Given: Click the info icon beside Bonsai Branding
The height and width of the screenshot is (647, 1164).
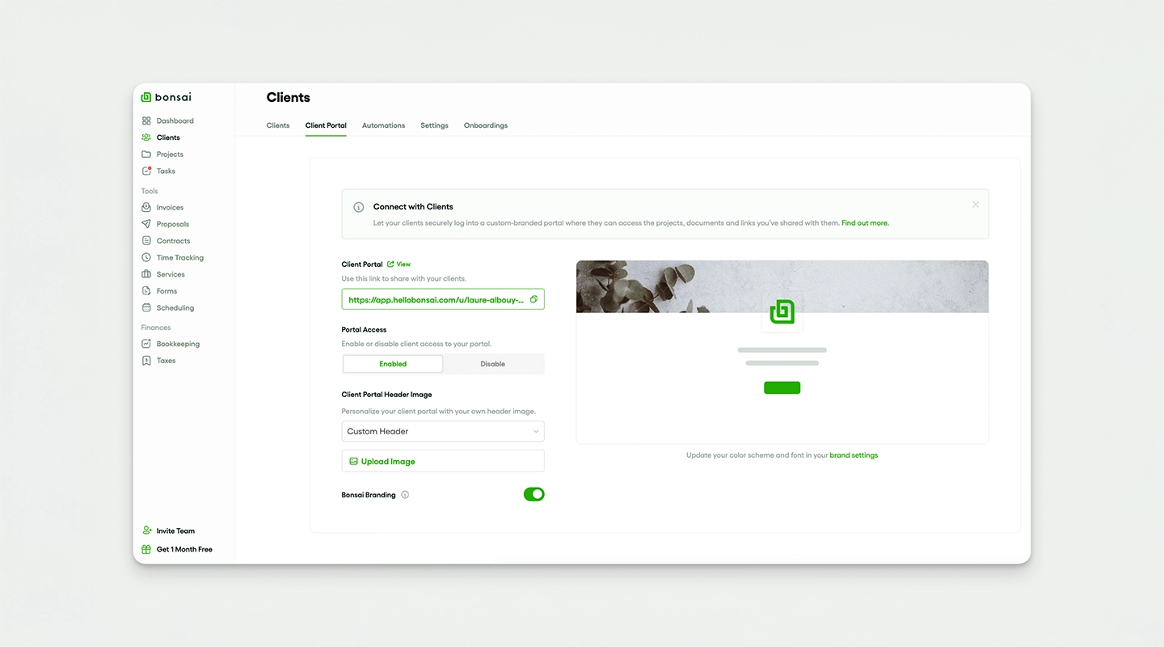Looking at the screenshot, I should 405,495.
